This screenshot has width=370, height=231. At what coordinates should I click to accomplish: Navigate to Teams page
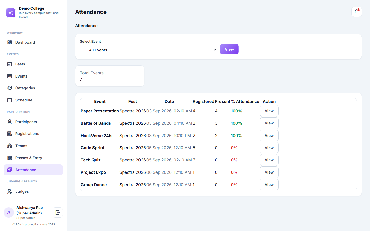[x=33, y=146]
